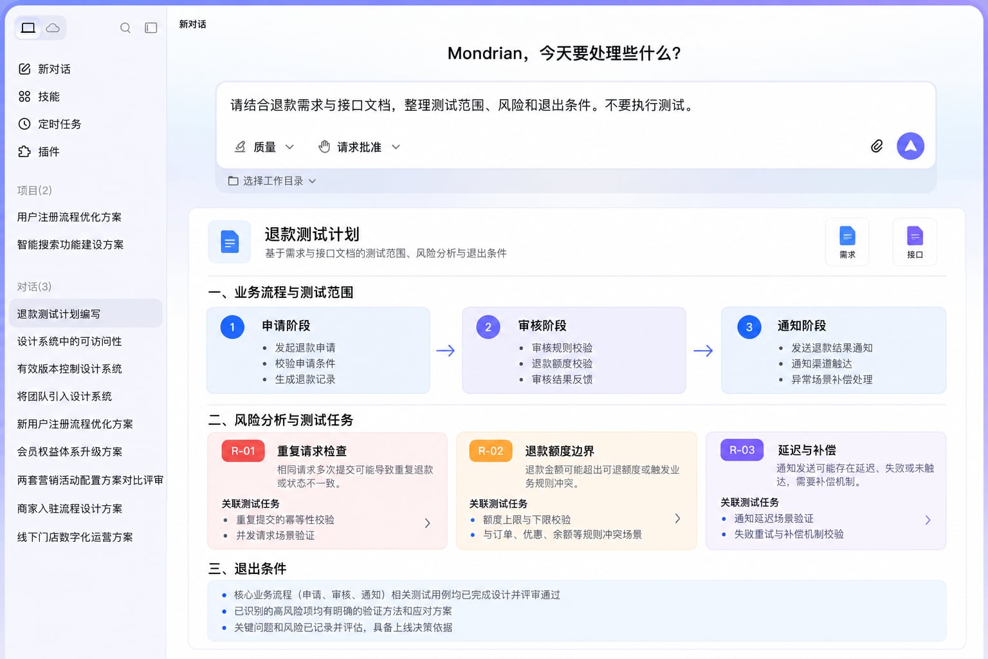Screen dimensions: 988x659
Task: Attach a file with the paperclip icon
Action: point(877,146)
